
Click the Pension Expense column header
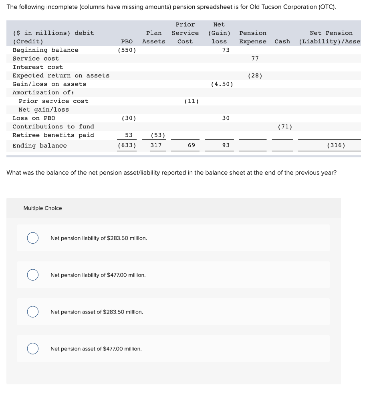(253, 37)
